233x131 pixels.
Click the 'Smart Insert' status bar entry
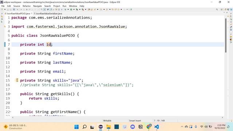(135, 120)
